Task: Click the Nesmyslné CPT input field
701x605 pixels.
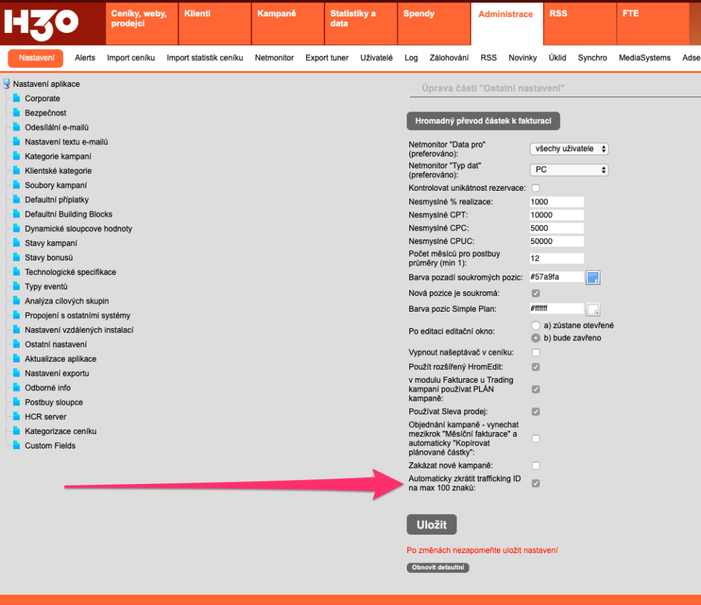Action: (556, 215)
